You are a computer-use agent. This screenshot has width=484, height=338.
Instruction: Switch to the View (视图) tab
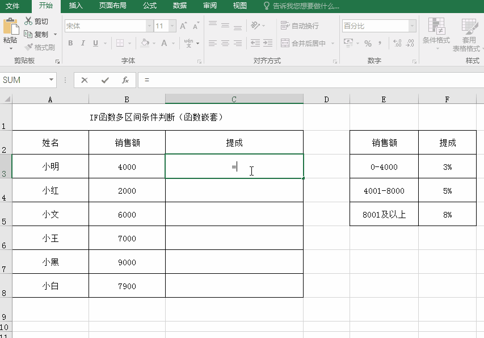pos(240,6)
